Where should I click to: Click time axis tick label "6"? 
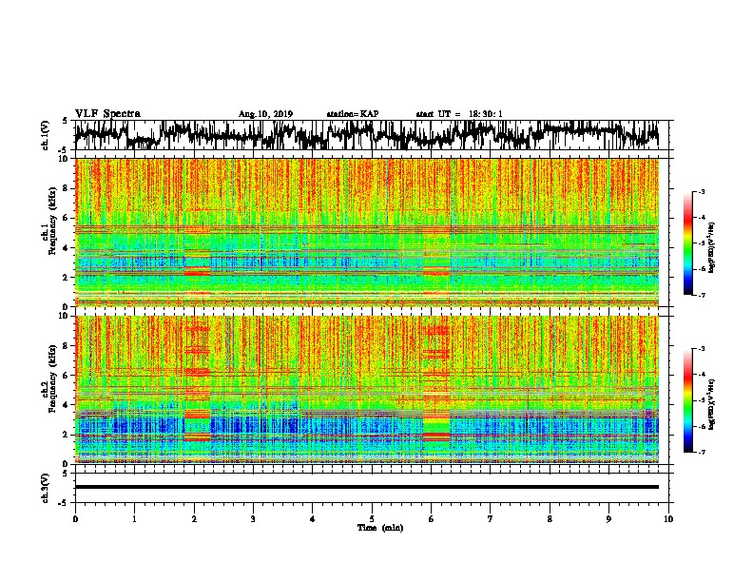point(432,519)
